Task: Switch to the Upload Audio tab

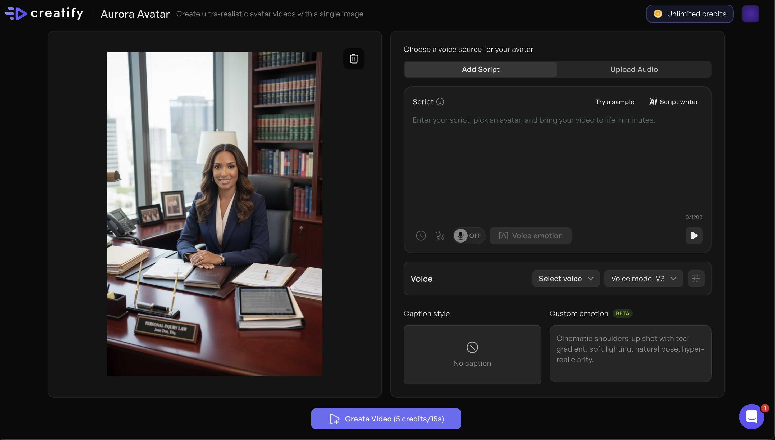Action: coord(634,70)
